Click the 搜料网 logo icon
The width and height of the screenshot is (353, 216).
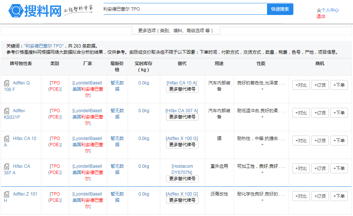16,11
